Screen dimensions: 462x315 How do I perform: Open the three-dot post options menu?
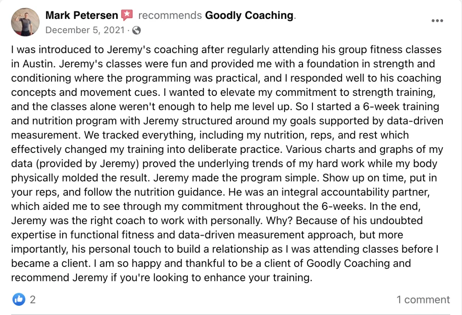(437, 21)
